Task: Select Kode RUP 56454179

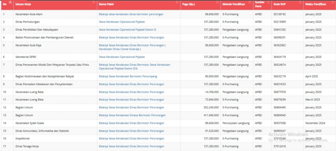Action: pyautogui.click(x=280, y=57)
